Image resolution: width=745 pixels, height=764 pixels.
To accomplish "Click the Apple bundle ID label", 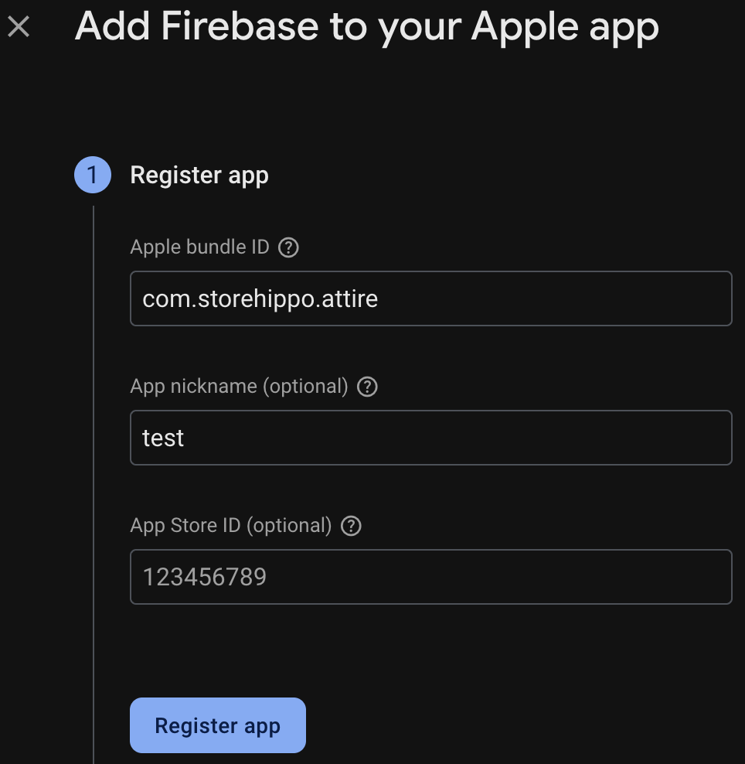I will (x=199, y=247).
